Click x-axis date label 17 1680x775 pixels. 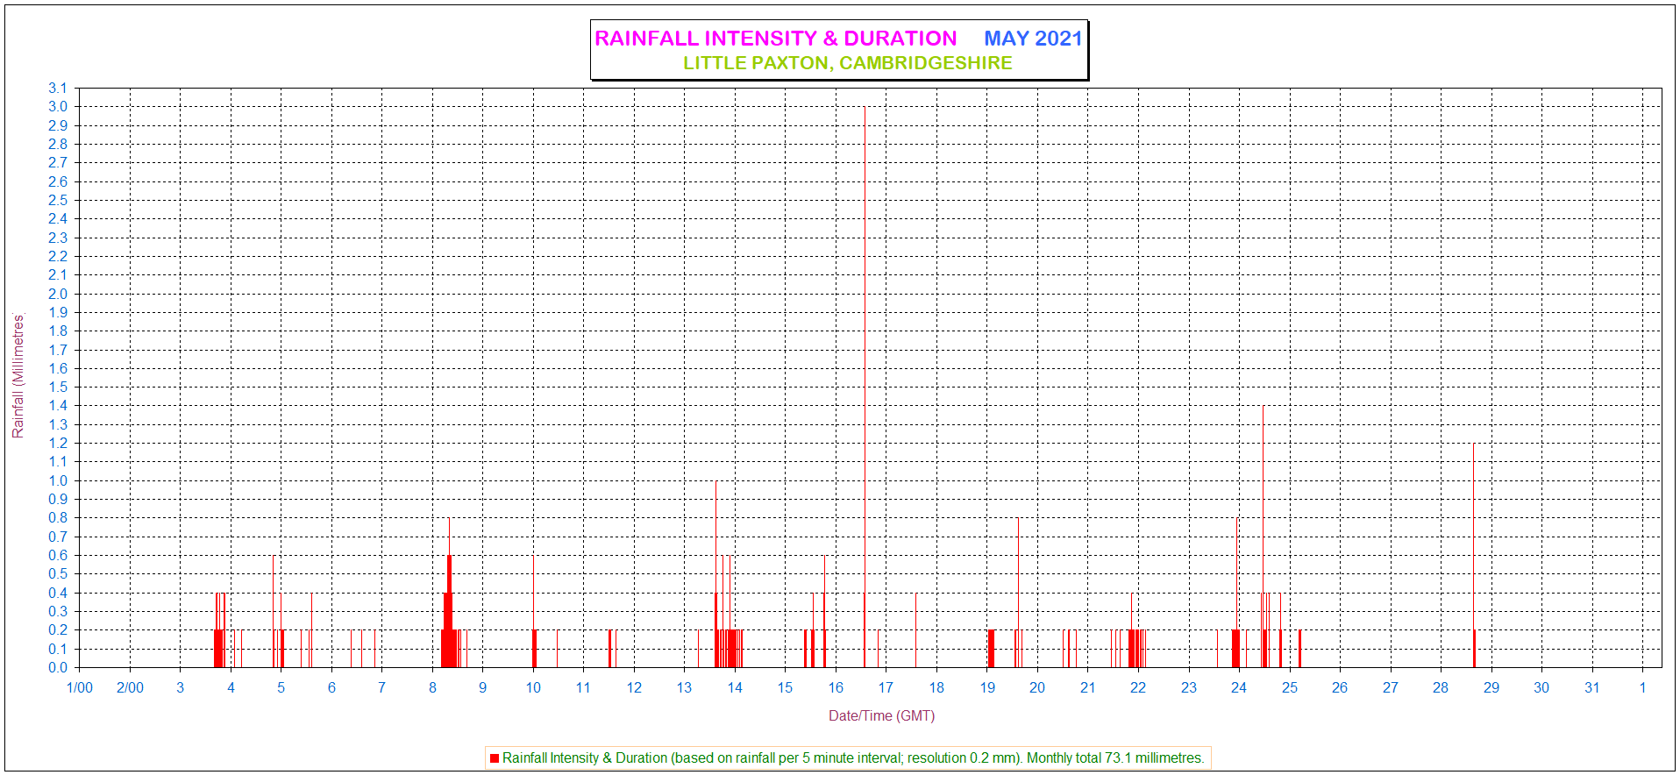point(886,688)
